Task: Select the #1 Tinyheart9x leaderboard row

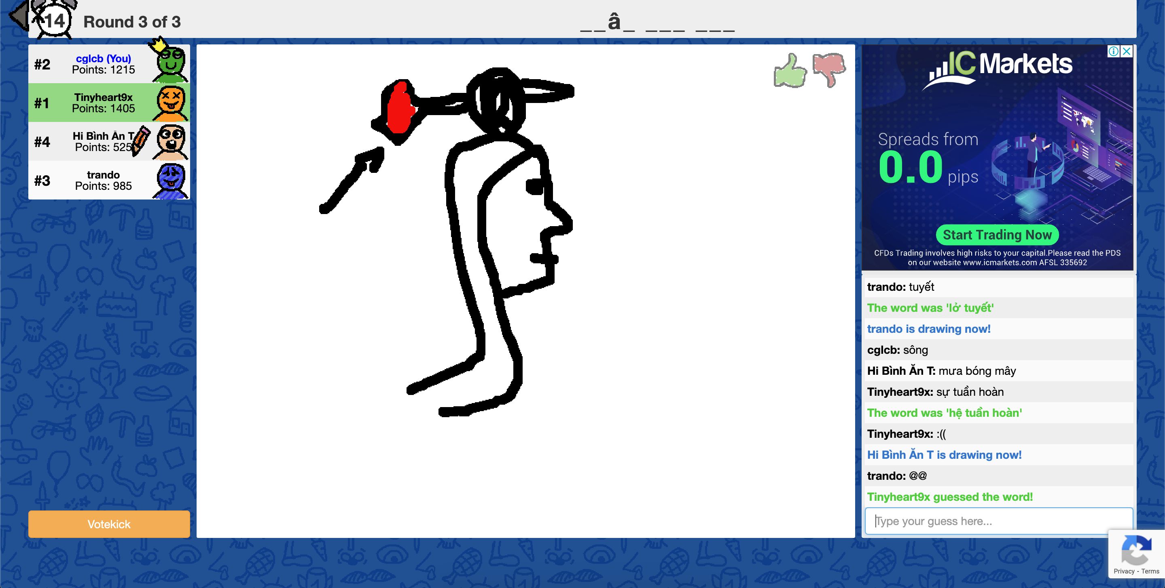Action: click(108, 103)
